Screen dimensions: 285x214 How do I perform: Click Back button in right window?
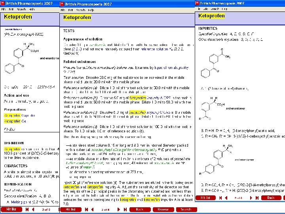271,198
